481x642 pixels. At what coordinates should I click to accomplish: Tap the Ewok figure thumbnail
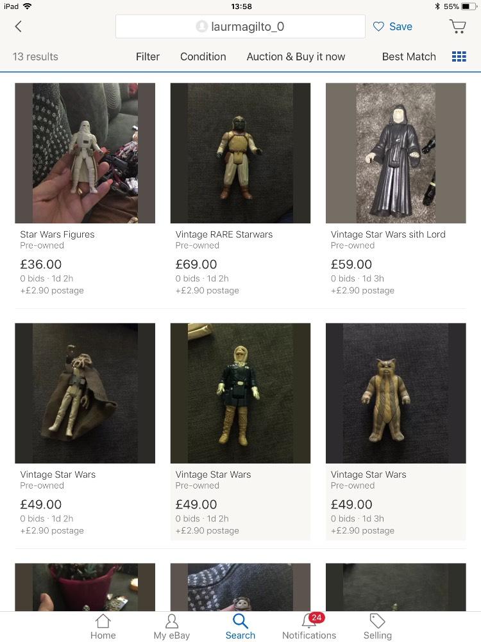pyautogui.click(x=396, y=393)
